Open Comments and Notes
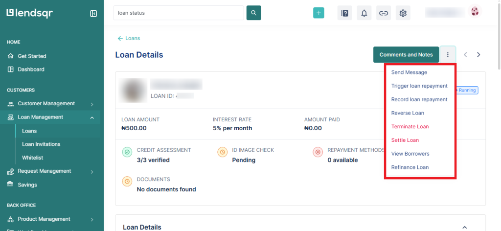 click(406, 55)
